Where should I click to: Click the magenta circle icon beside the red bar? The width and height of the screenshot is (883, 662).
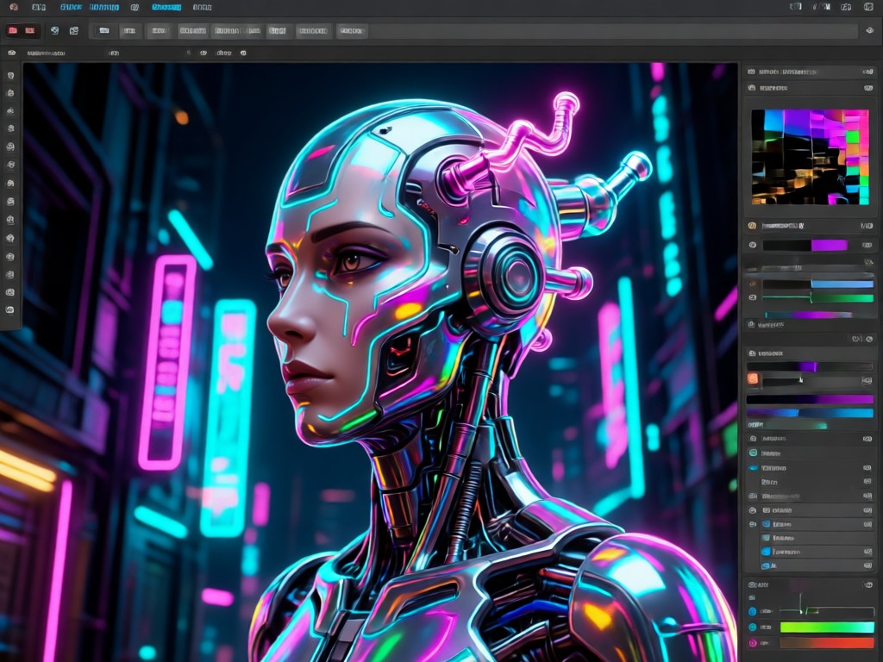click(753, 643)
